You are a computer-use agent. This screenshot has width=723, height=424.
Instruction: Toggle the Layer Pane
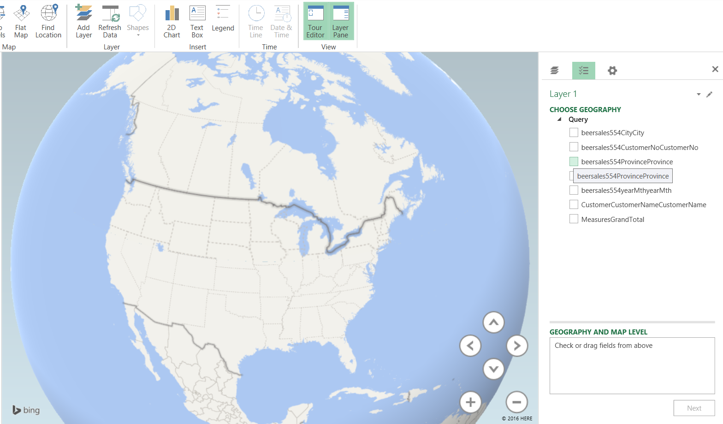point(341,21)
